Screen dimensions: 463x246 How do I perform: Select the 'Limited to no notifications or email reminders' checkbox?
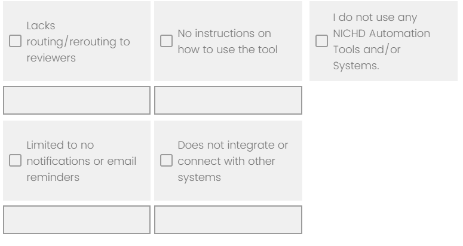(16, 162)
